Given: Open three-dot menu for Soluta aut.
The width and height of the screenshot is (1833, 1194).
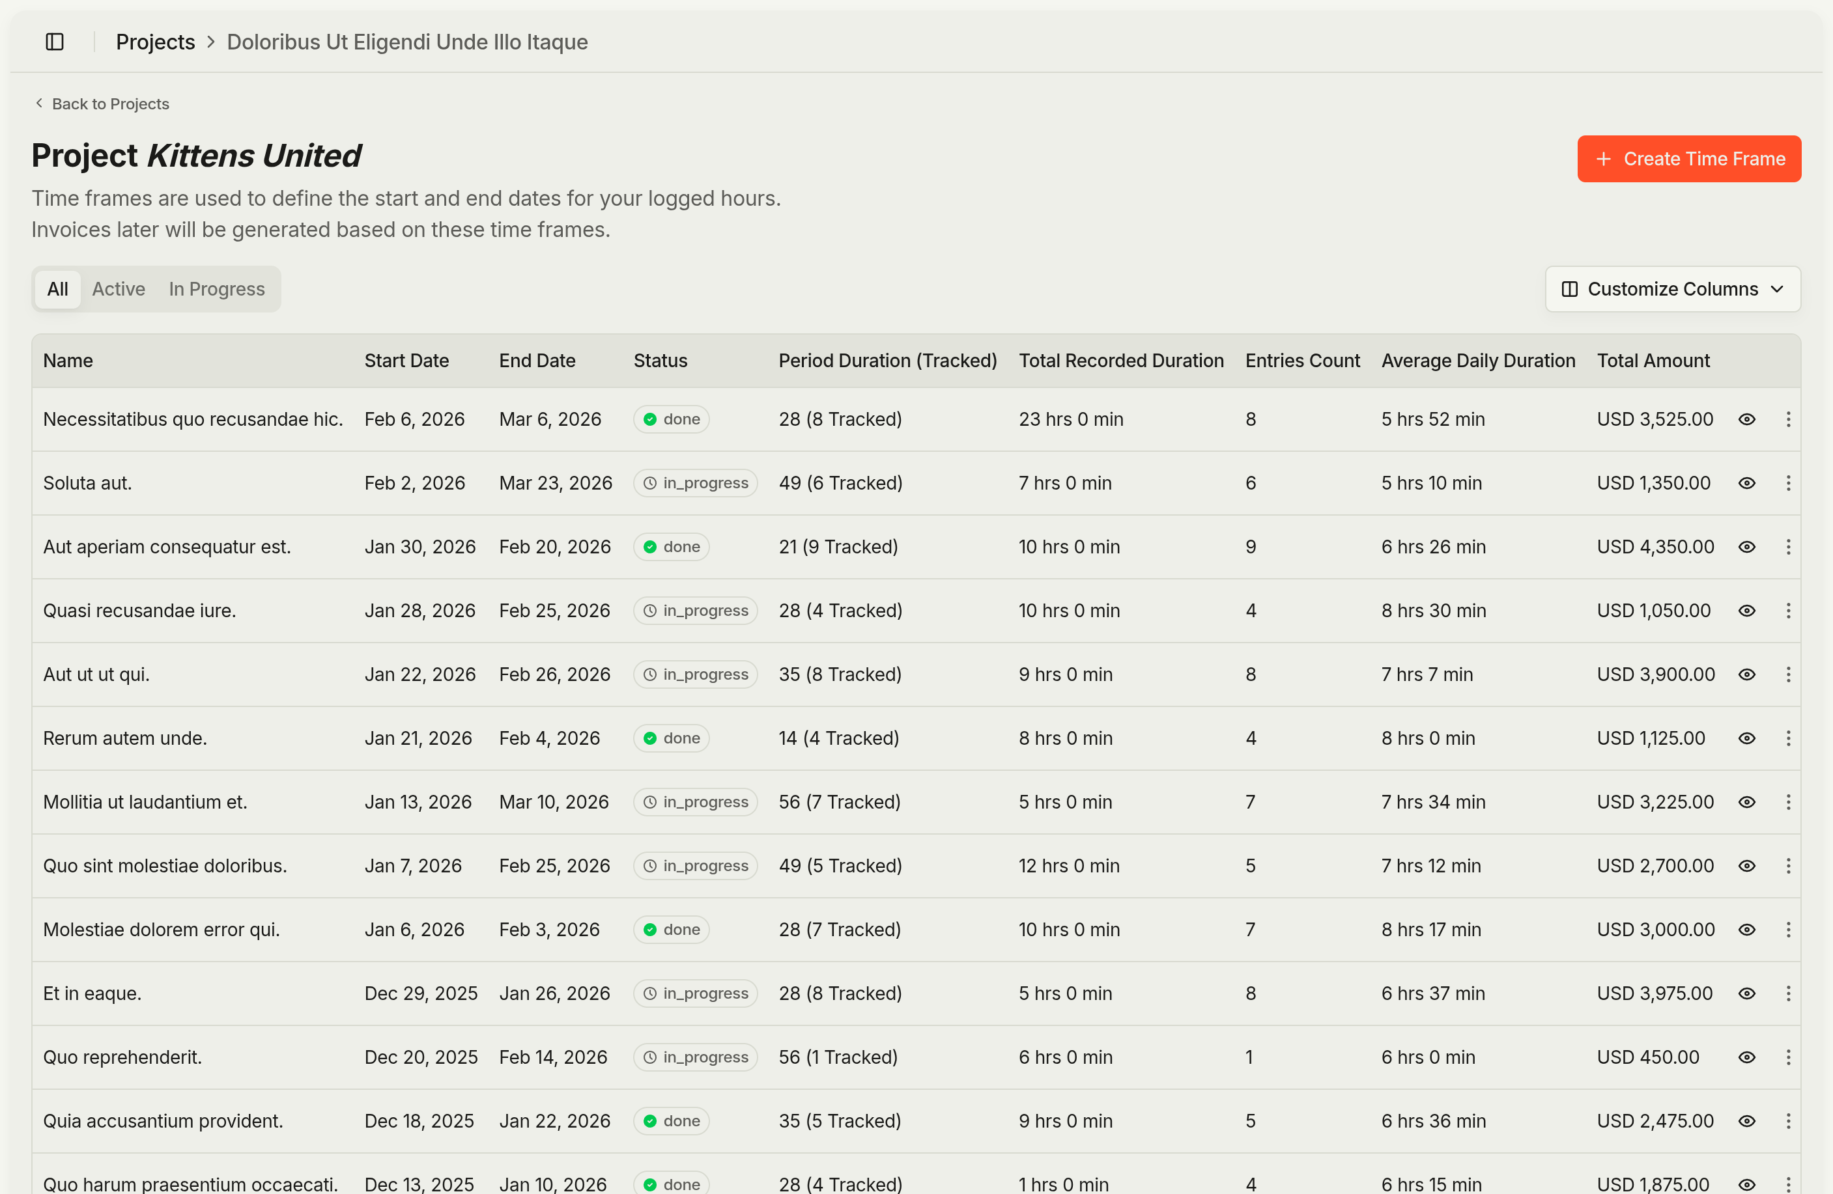Looking at the screenshot, I should tap(1788, 482).
